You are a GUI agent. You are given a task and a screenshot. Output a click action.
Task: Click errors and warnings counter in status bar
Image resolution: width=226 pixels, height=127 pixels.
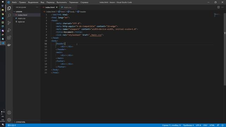coord(12,125)
